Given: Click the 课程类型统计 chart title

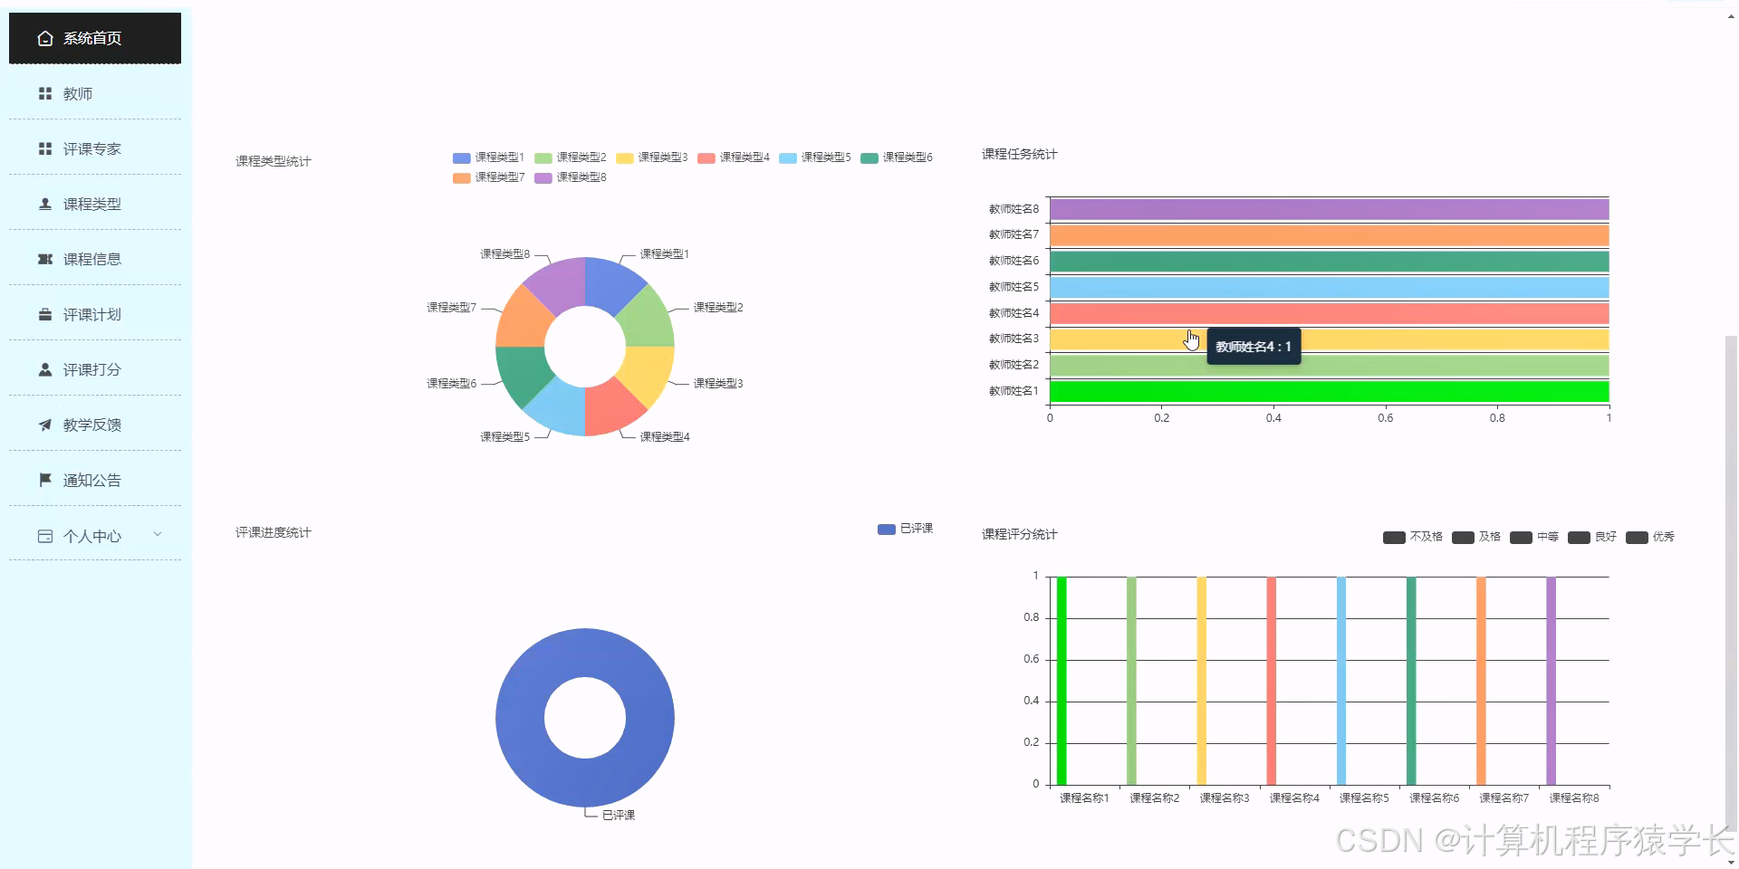Looking at the screenshot, I should (274, 161).
